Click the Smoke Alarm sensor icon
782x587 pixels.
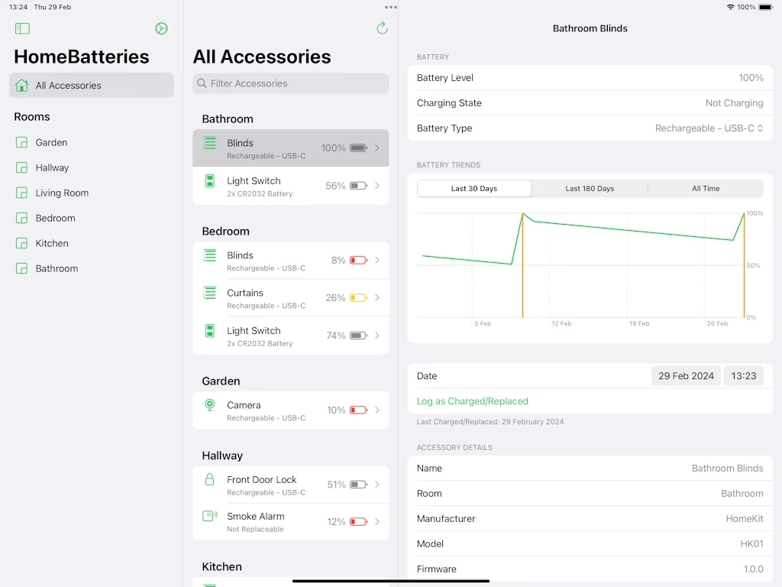pyautogui.click(x=210, y=516)
